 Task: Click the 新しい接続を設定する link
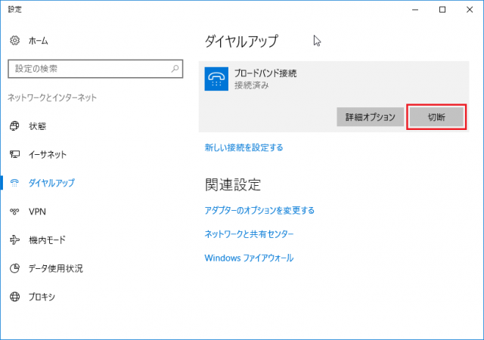[244, 147]
